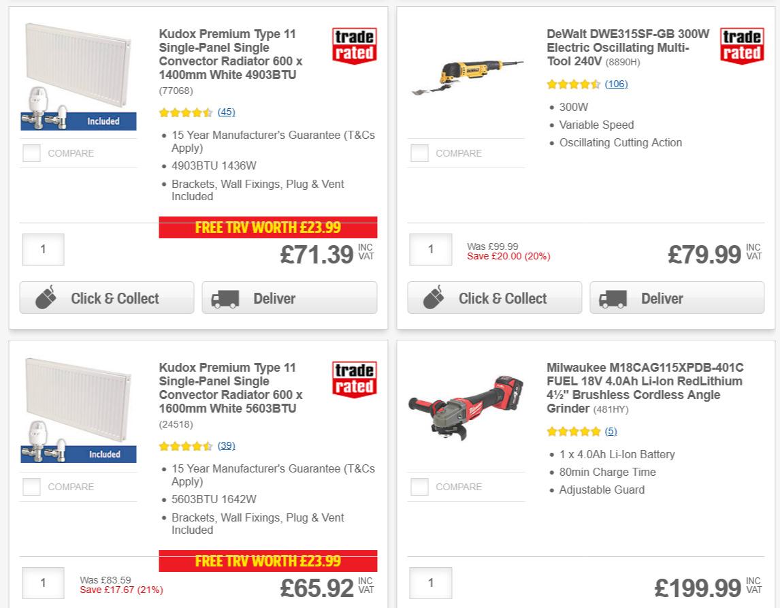Select the quantity field for the DeWalt multi-tool

430,251
